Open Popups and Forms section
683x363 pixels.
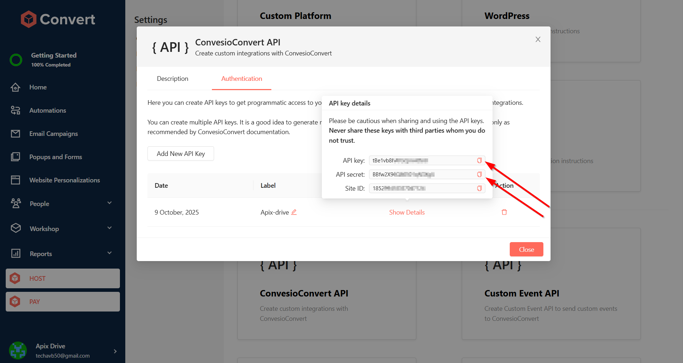tap(55, 157)
